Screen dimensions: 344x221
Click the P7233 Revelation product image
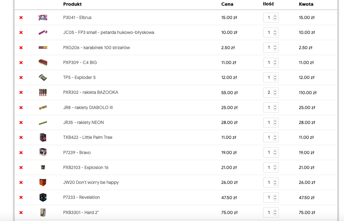pos(43,198)
